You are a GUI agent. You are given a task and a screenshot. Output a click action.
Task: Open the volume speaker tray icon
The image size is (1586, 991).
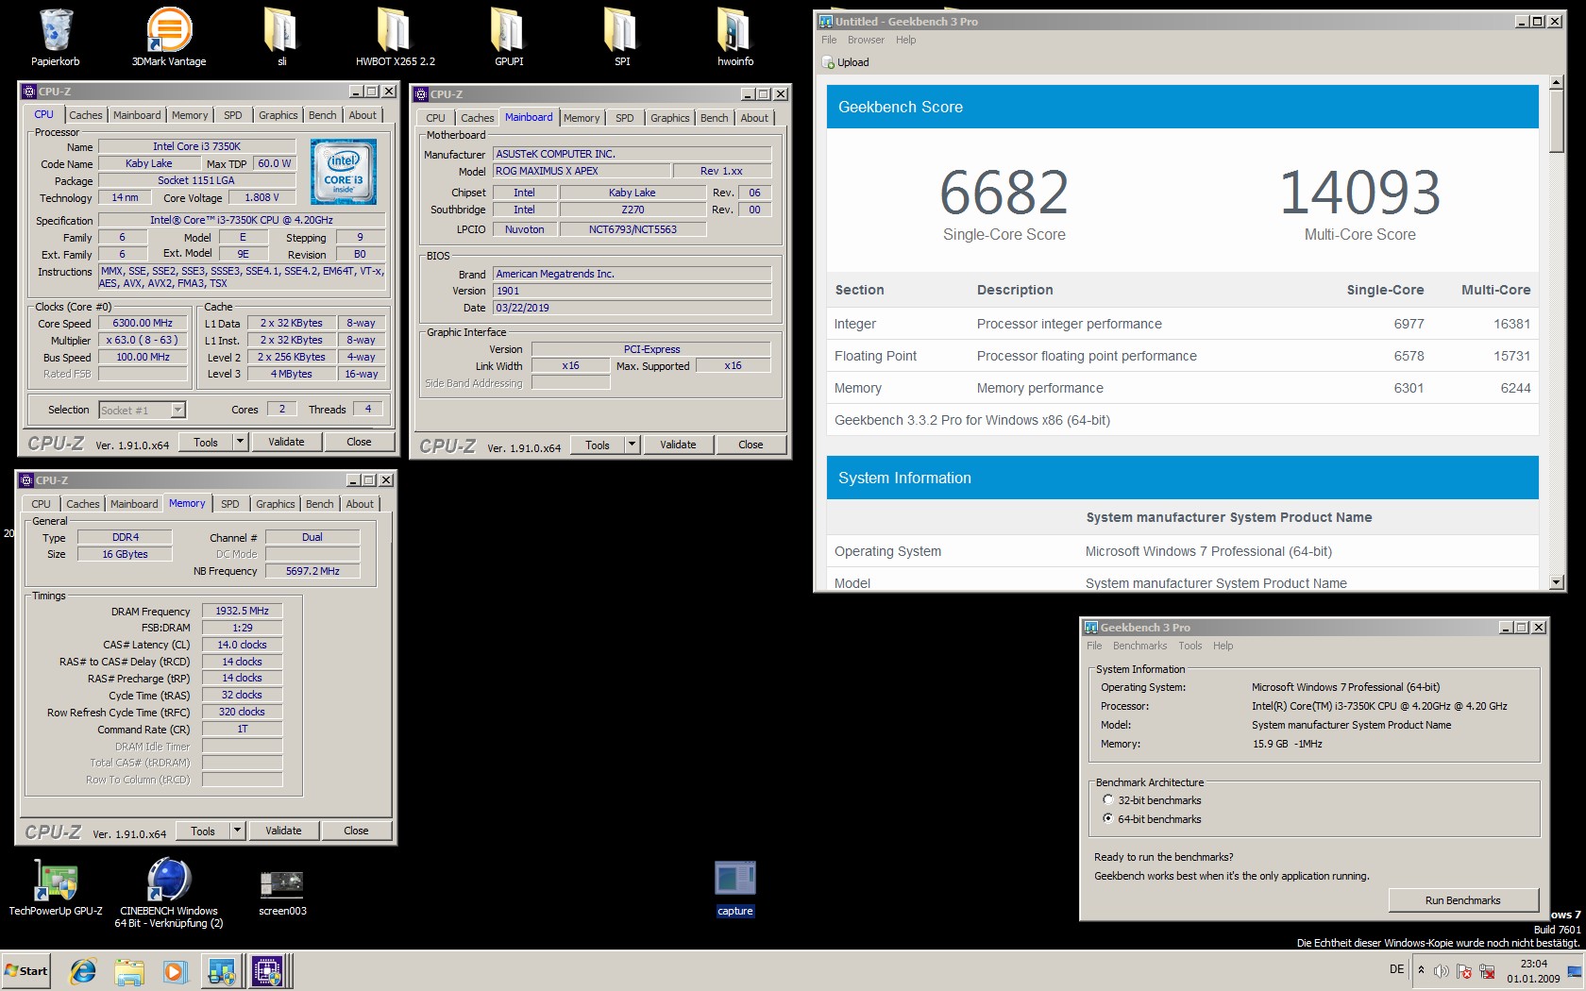1442,971
